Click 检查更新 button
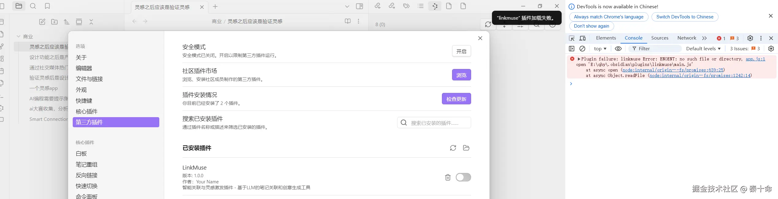This screenshot has width=778, height=199. [456, 99]
